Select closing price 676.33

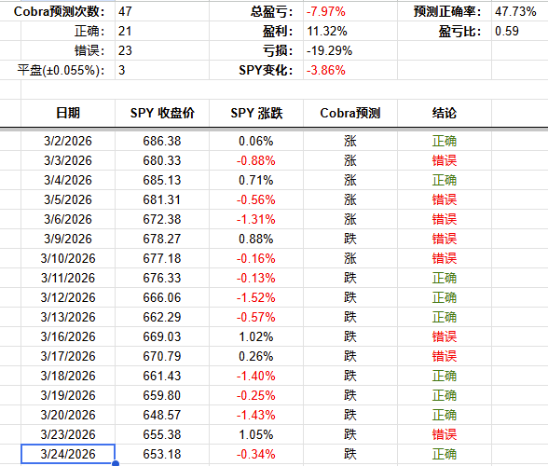coord(162,278)
